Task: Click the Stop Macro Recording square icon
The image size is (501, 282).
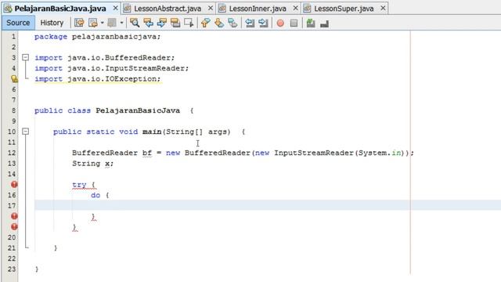Action: [x=294, y=23]
